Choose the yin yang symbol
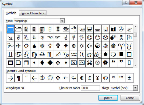The height and width of the screenshot is (105, 144). tap(97, 46)
